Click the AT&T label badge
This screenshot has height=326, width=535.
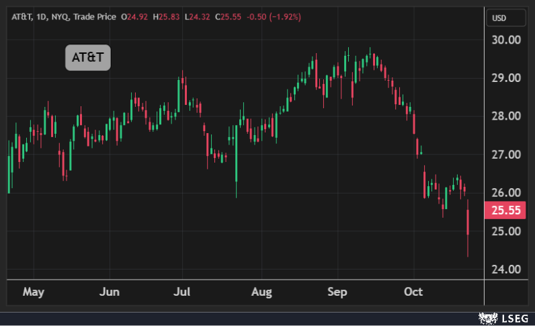coord(87,58)
